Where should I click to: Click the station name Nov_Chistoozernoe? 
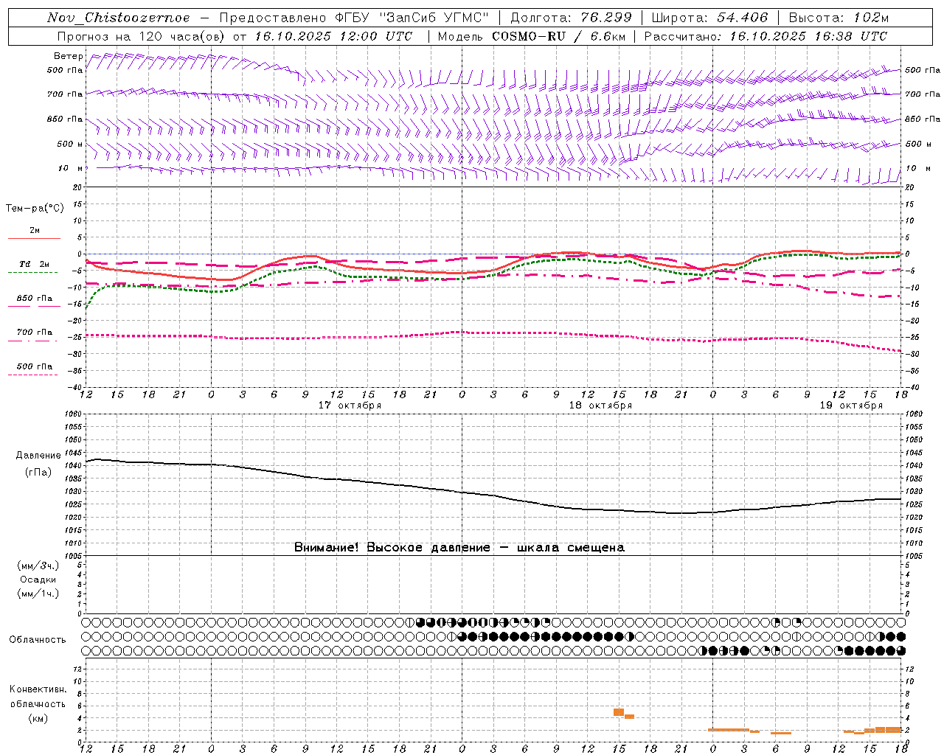tap(118, 18)
